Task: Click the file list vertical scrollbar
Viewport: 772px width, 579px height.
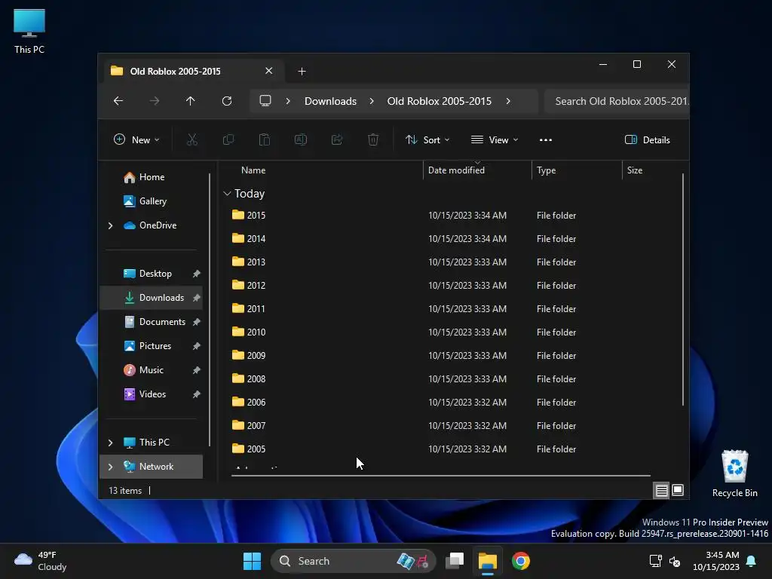Action: point(683,290)
